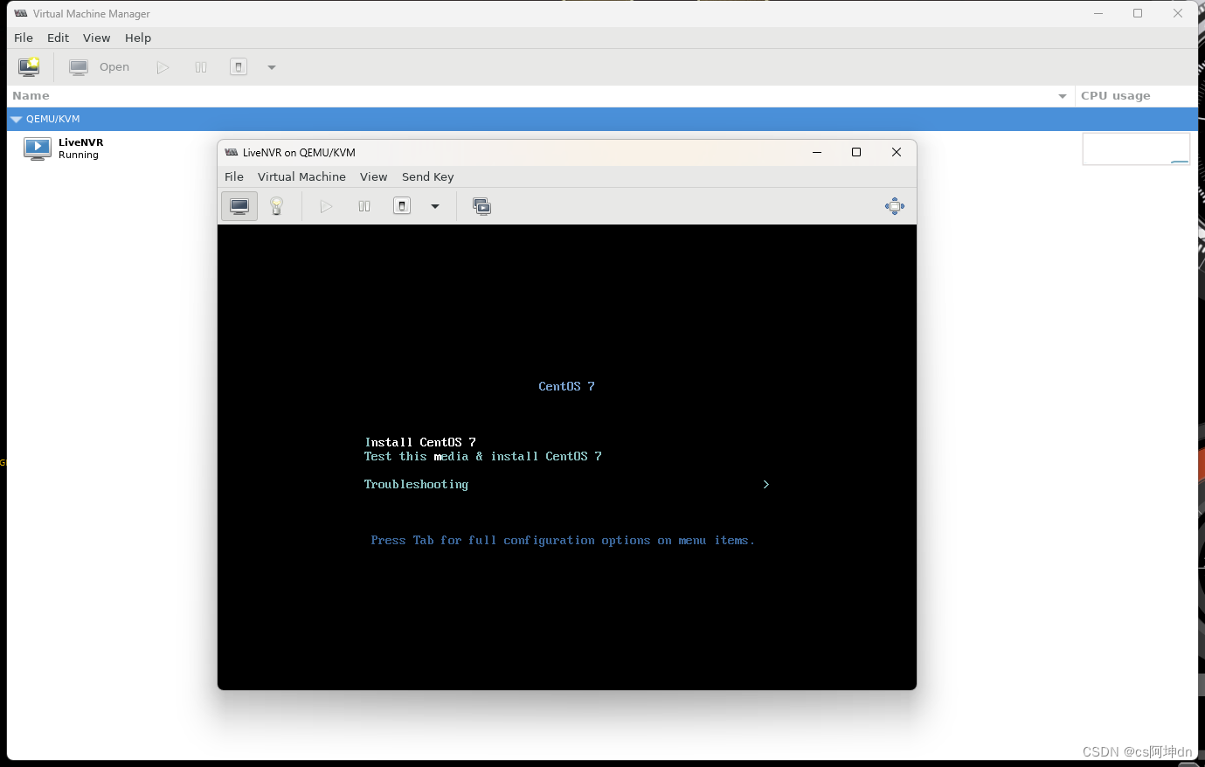Power on VM in LiveNVR toolbar
The height and width of the screenshot is (767, 1205).
326,206
